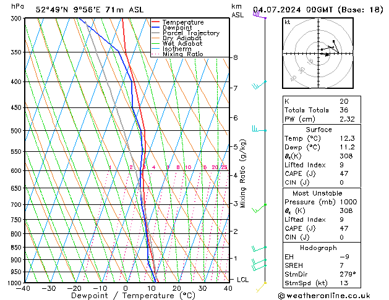The image size is (389, 300).
Task: Click the Mixing Ratio (g/kg) axis title
Action: (x=242, y=173)
